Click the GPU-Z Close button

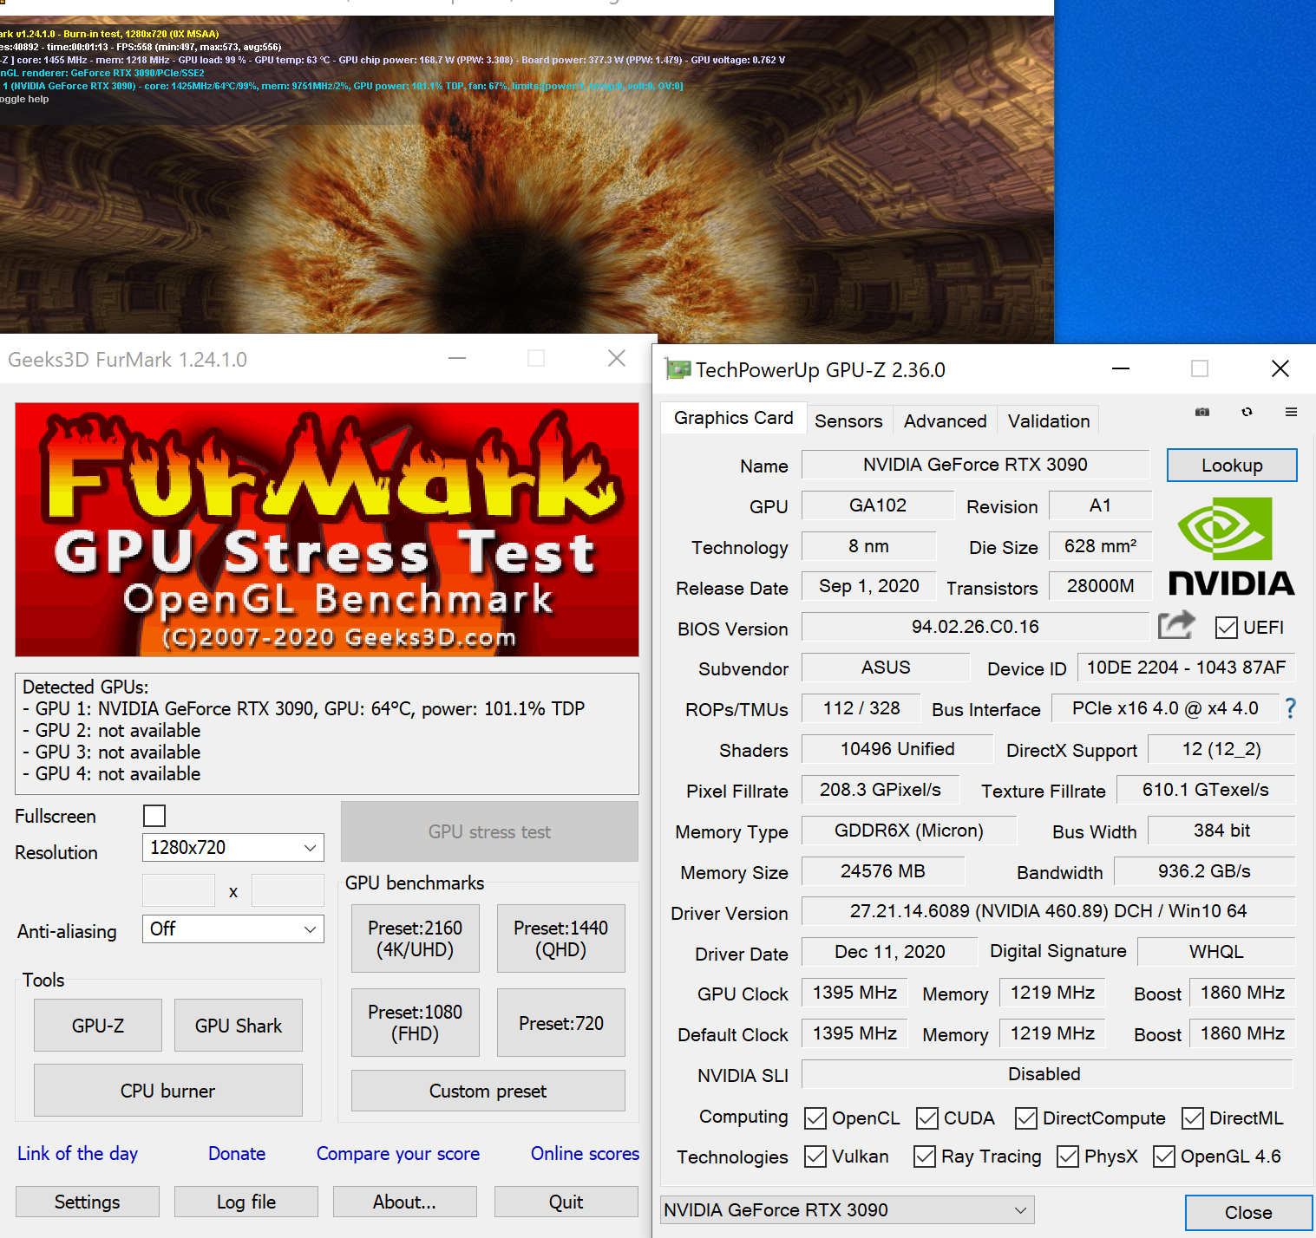tap(1248, 1212)
